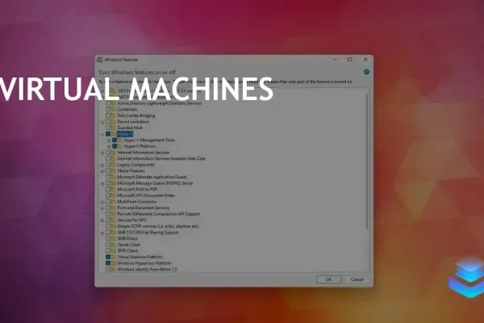This screenshot has width=484, height=323.
Task: Check the TFTP Client checkbox
Action: click(x=108, y=250)
